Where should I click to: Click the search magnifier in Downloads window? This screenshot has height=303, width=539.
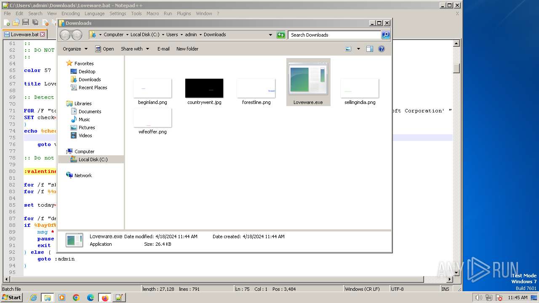coord(385,35)
